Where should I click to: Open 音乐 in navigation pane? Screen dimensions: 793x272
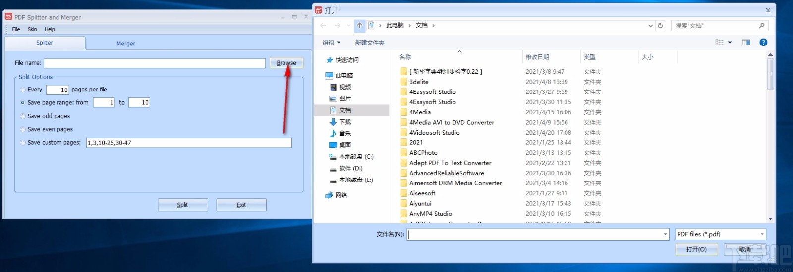(x=345, y=133)
